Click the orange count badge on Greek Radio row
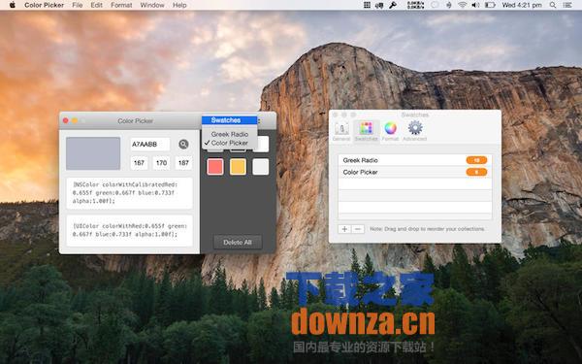582x364 pixels. click(476, 160)
